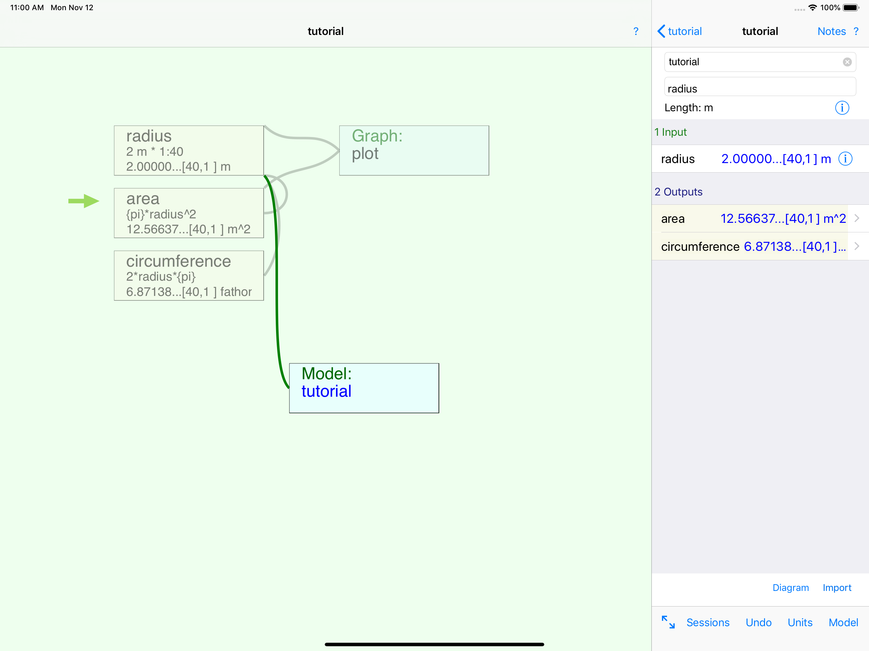Open the Units tab
The image size is (869, 651).
800,622
